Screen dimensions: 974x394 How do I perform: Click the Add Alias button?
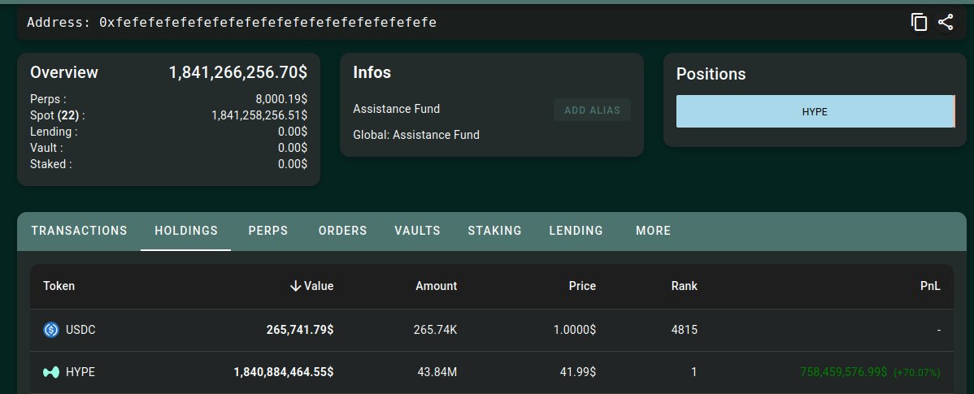592,110
